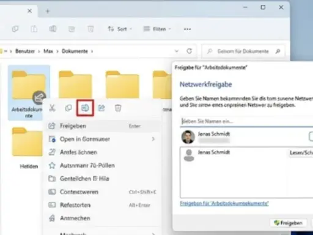The width and height of the screenshot is (313, 235).
Task: Open the Sort dropdown
Action: point(120,29)
